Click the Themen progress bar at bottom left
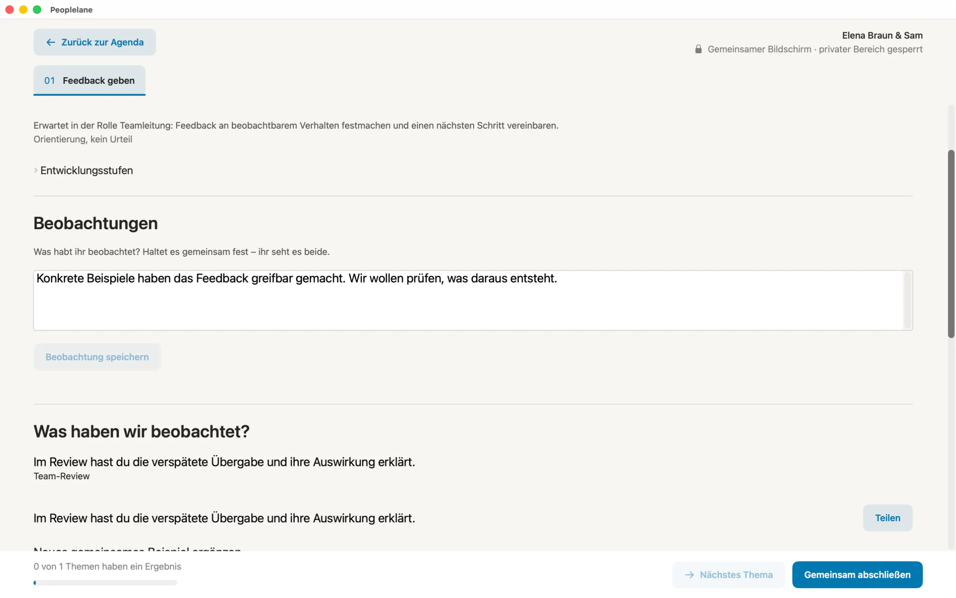 [x=105, y=583]
